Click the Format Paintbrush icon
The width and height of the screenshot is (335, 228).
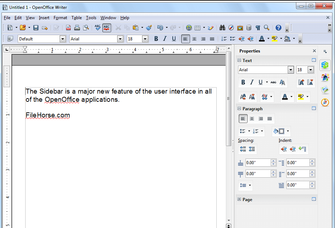pos(149,28)
